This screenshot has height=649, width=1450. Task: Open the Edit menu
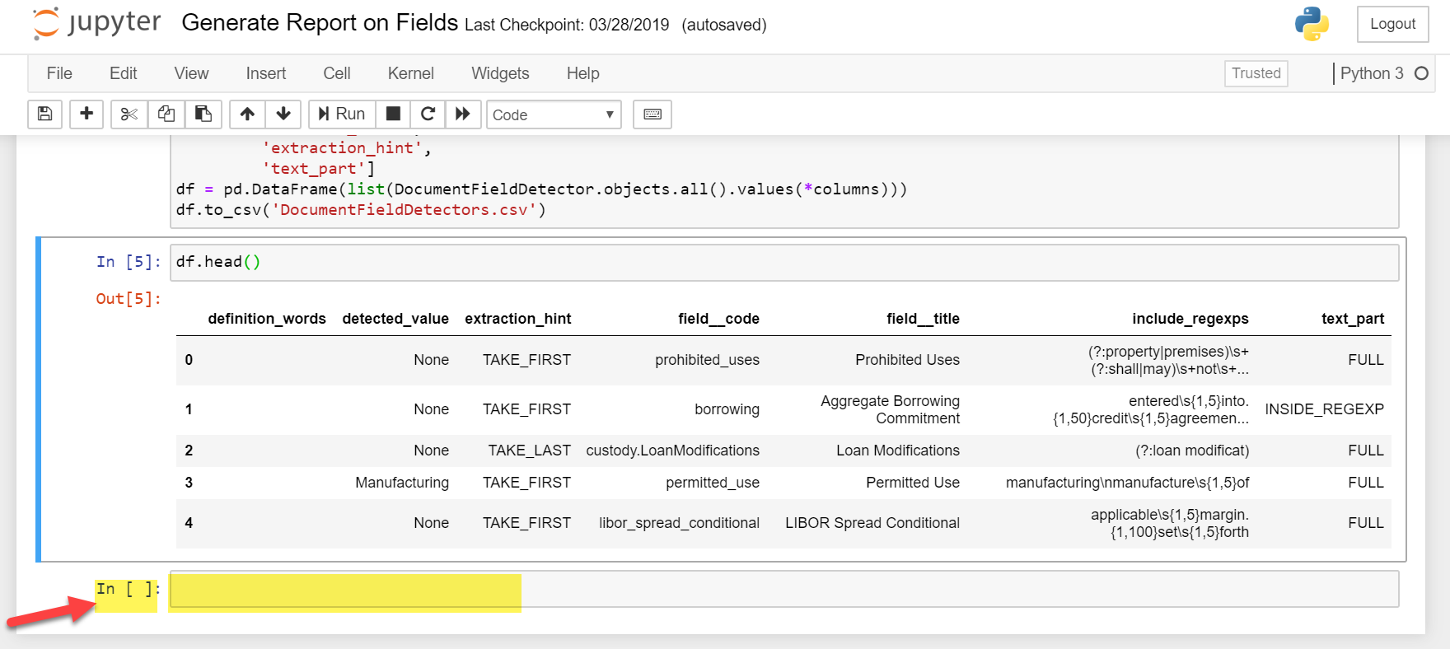123,73
